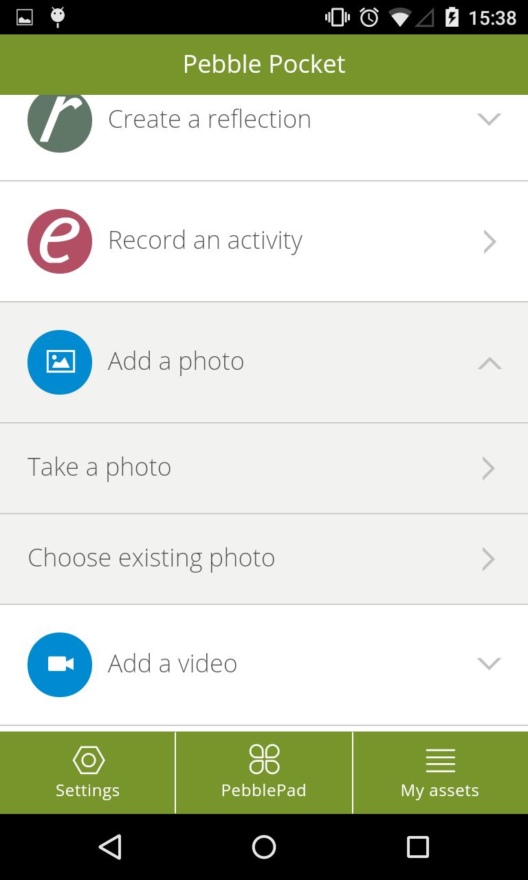Image resolution: width=528 pixels, height=880 pixels.
Task: Collapse the Add a photo section arrow
Action: [489, 363]
